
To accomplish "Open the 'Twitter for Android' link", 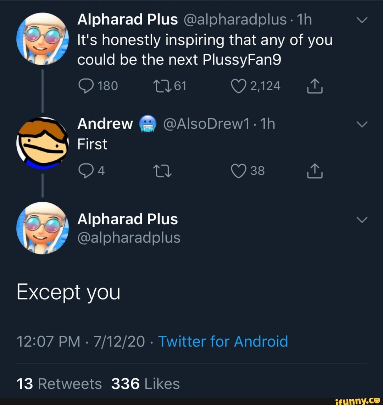I will (223, 341).
